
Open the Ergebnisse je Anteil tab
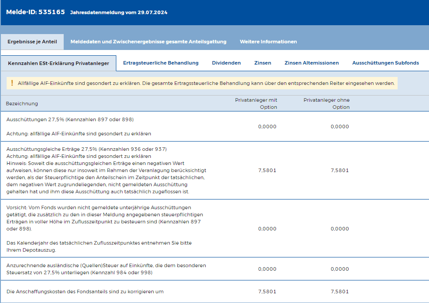click(32, 42)
